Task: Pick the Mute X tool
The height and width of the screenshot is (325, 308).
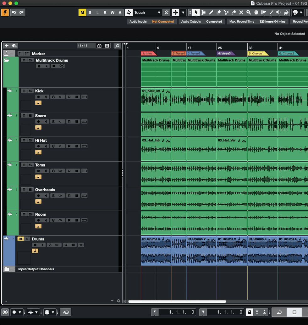Action: tap(241, 13)
